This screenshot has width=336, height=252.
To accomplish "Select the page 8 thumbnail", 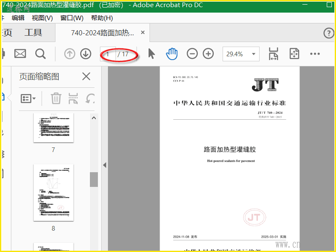I will click(x=54, y=193).
